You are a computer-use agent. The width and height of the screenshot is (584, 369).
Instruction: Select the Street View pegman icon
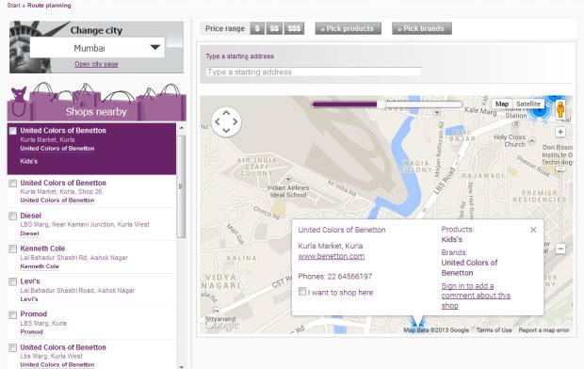560,109
